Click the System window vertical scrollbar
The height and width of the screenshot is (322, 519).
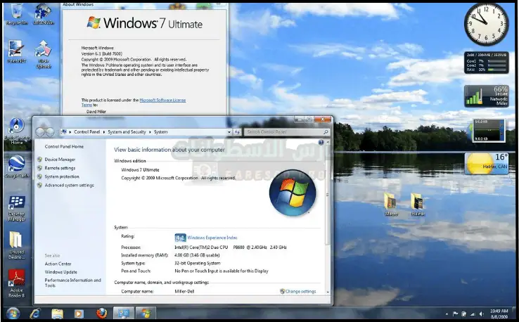point(329,211)
